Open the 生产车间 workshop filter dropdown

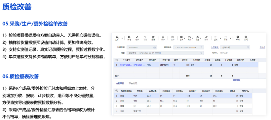point(248,47)
